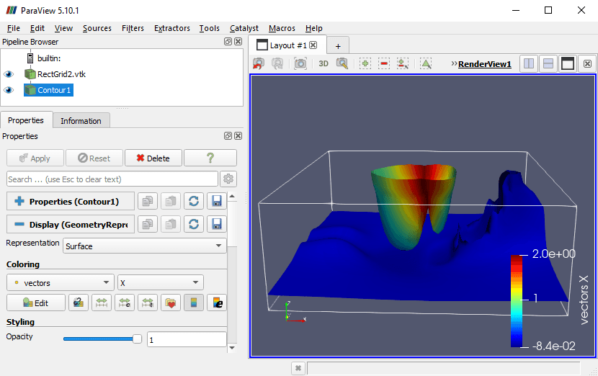Open the Representation Surface dropdown
Viewport: 598px width, 376px height.
click(x=144, y=246)
